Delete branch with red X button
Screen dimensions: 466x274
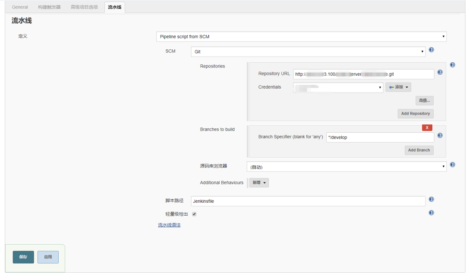coord(427,127)
